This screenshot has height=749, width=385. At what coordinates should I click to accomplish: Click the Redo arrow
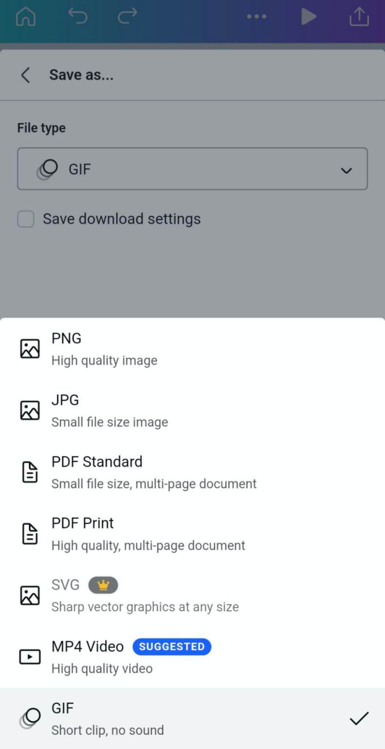click(128, 17)
